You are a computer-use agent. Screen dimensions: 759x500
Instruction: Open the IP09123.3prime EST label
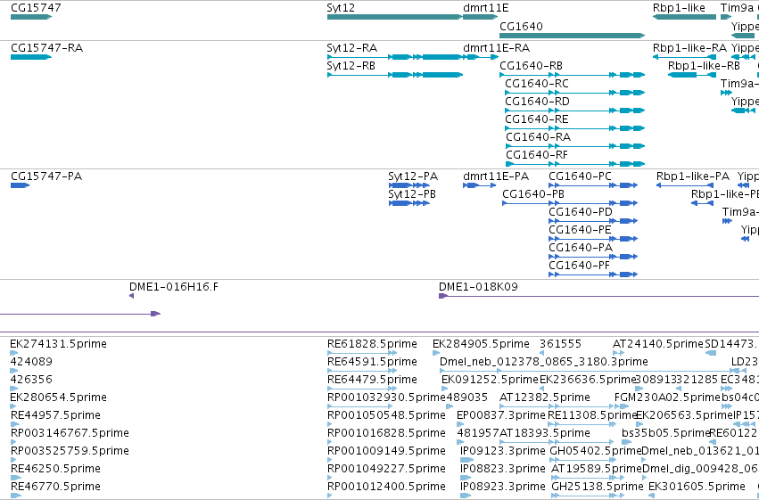pyautogui.click(x=502, y=452)
